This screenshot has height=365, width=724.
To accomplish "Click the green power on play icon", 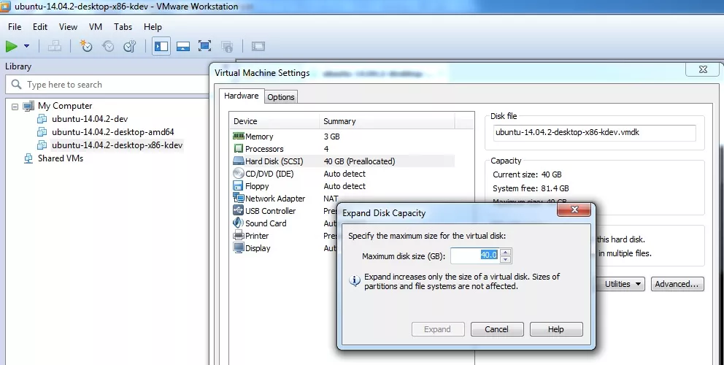I will pos(12,46).
